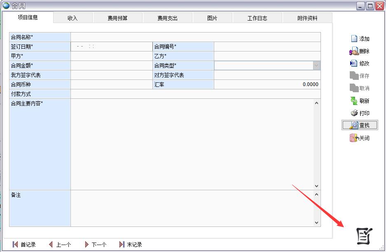Screen dimensions: 386x252
Task: Click the 添加 (Add) icon button
Action: [x=360, y=39]
